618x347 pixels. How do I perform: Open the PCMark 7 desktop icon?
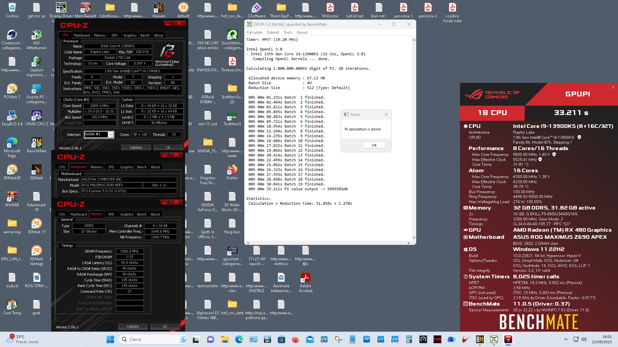(x=12, y=91)
